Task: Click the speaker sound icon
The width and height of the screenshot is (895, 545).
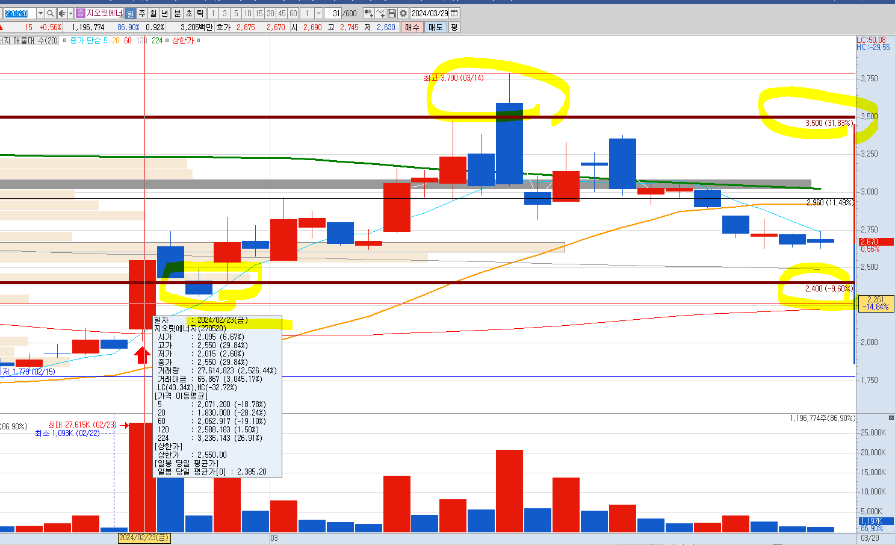Action: 61,13
